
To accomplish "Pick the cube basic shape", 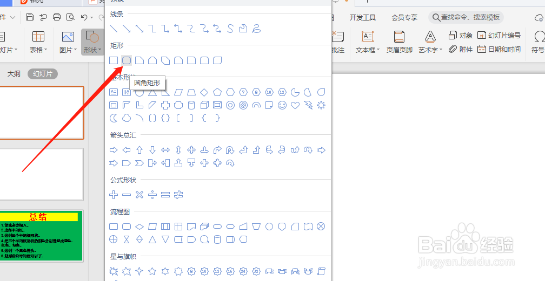I will (x=204, y=105).
